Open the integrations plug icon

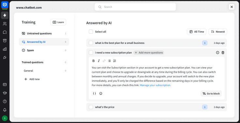(x=5, y=57)
